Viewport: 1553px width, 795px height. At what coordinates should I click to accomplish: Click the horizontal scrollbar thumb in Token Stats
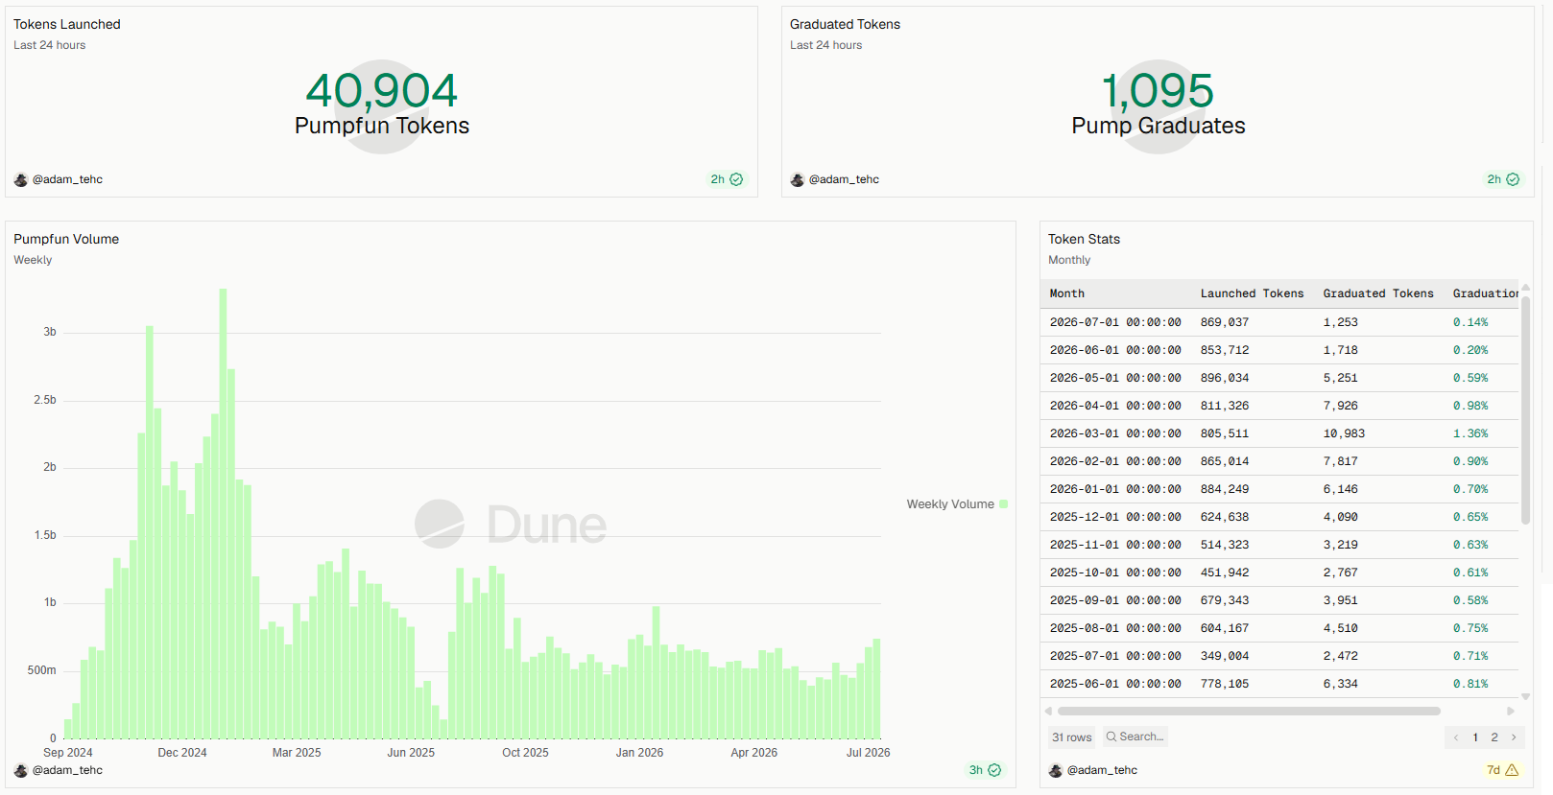pos(1248,711)
